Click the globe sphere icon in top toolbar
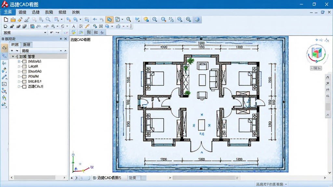The width and height of the screenshot is (333, 187). pyautogui.click(x=197, y=19)
